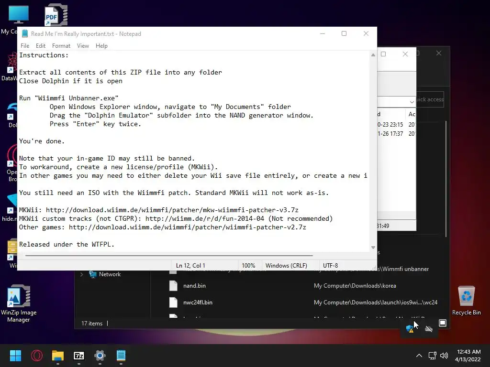Click the 100% zoom status entry
The width and height of the screenshot is (490, 367).
[248, 266]
